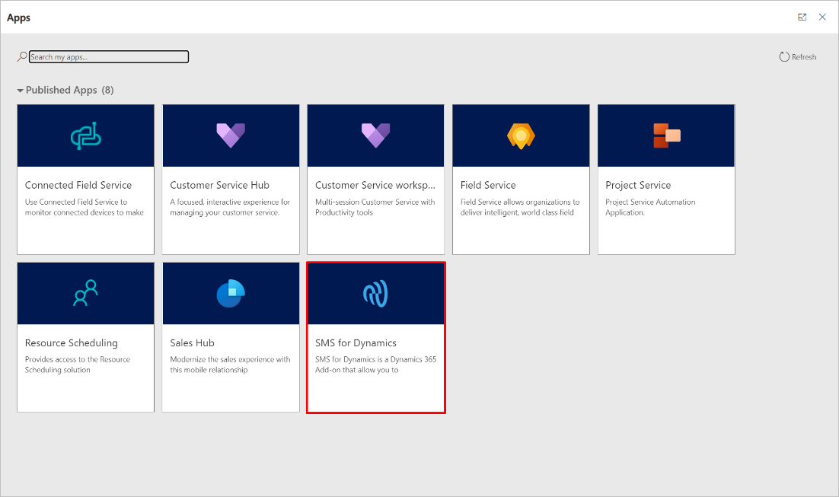The image size is (839, 497).
Task: Open the Sales Hub title
Action: (192, 343)
